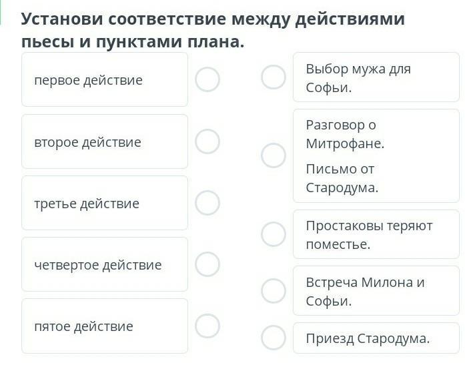465x369 pixels.
Task: Select circle beside «Встреча Милона и Софьи»
Action: [273, 291]
